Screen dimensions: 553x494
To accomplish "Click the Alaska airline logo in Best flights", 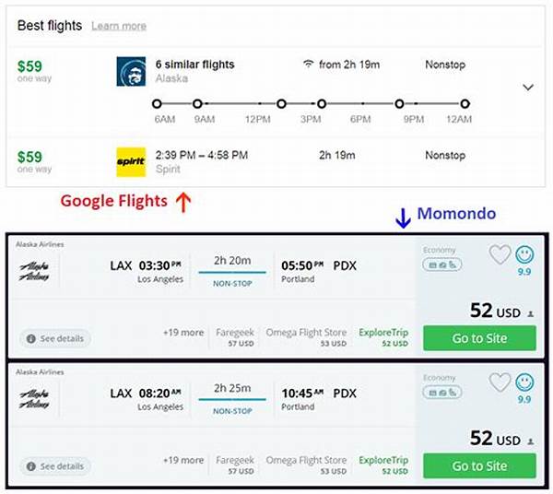I will (131, 72).
